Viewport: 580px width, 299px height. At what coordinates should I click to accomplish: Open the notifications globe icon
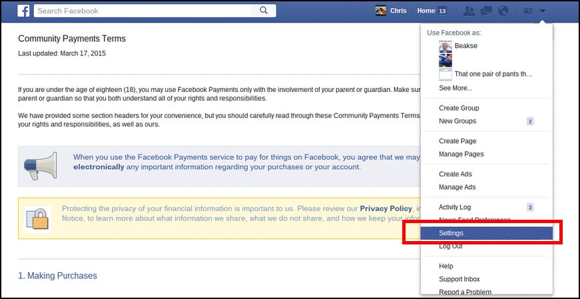click(x=503, y=11)
